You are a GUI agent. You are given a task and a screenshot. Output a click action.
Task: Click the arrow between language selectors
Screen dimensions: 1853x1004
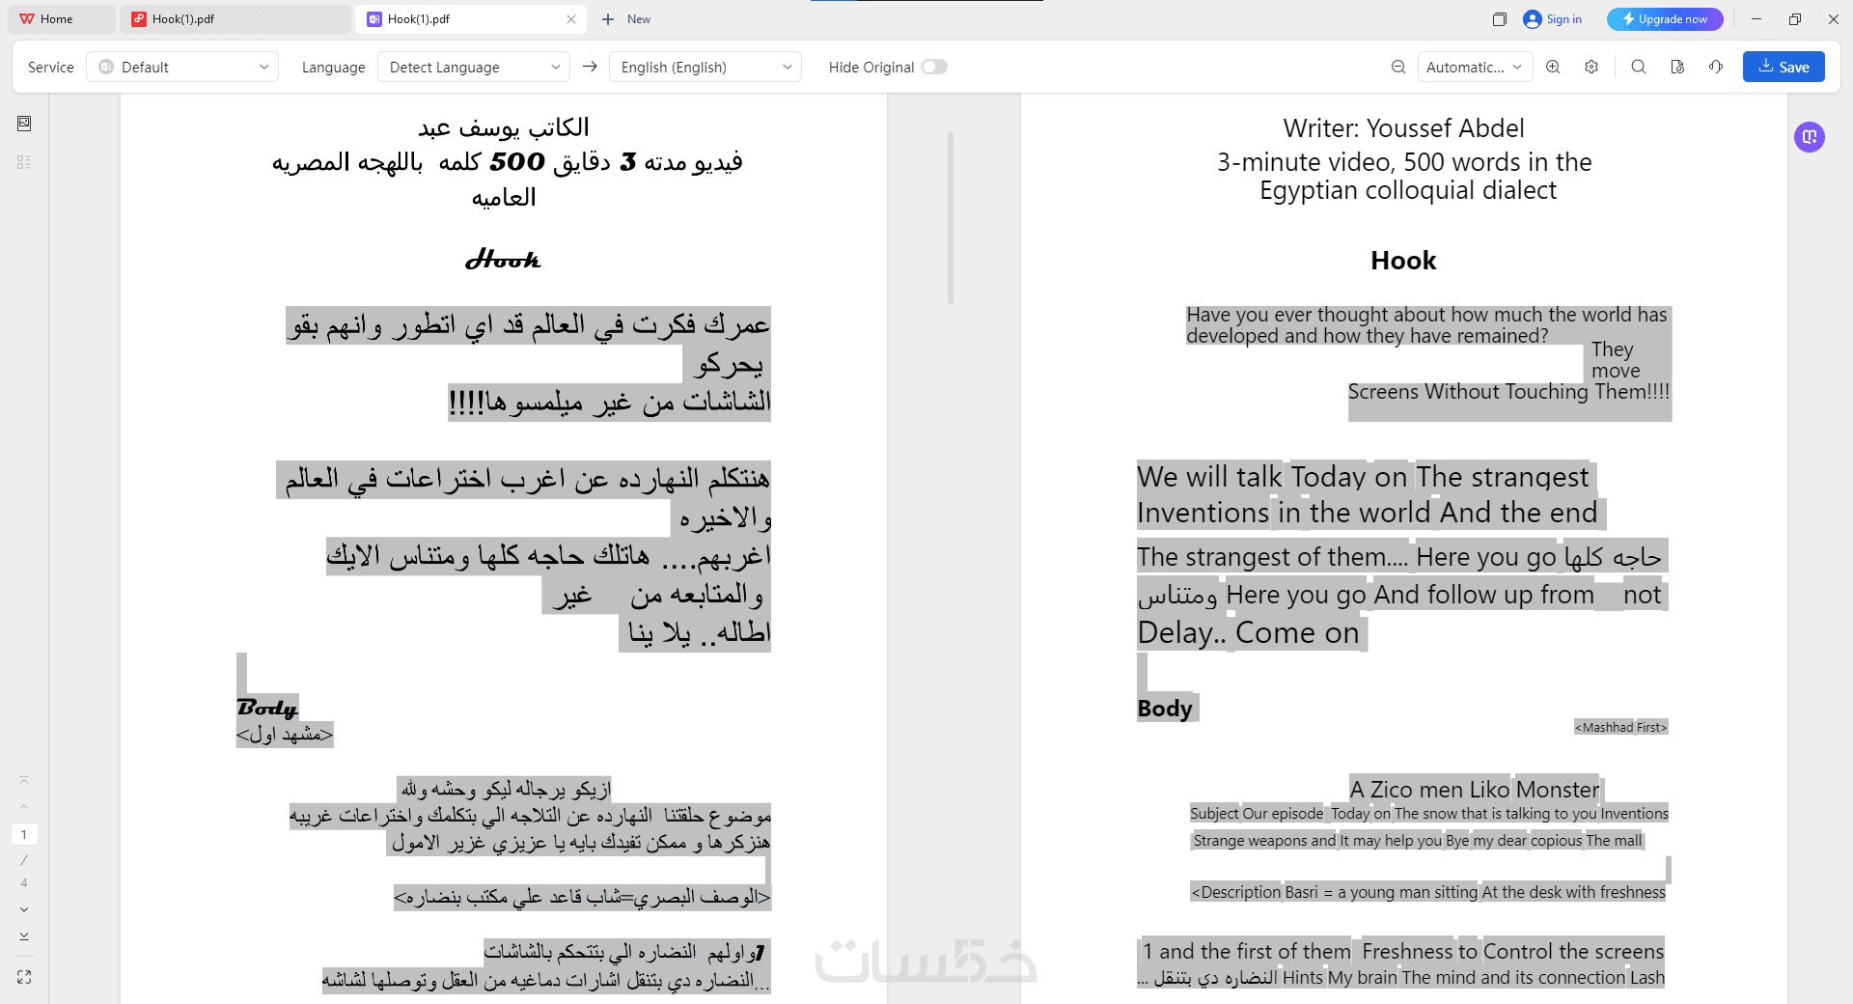[x=590, y=67]
